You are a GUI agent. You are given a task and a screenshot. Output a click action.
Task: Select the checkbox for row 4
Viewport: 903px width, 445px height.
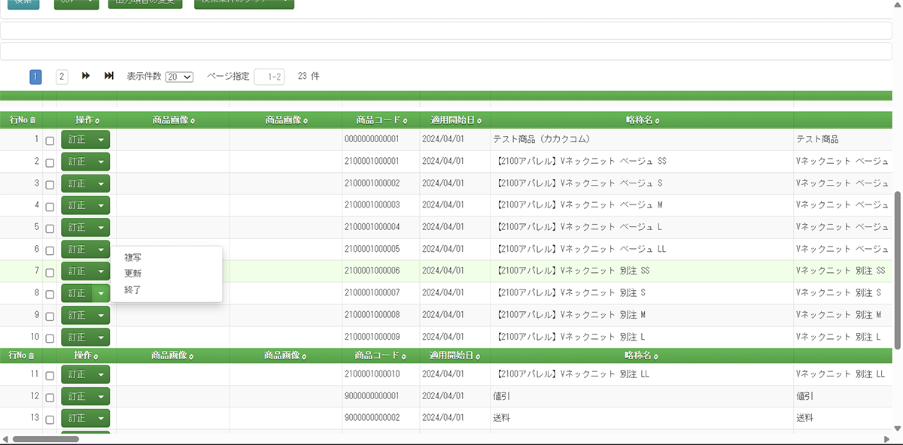pos(50,206)
